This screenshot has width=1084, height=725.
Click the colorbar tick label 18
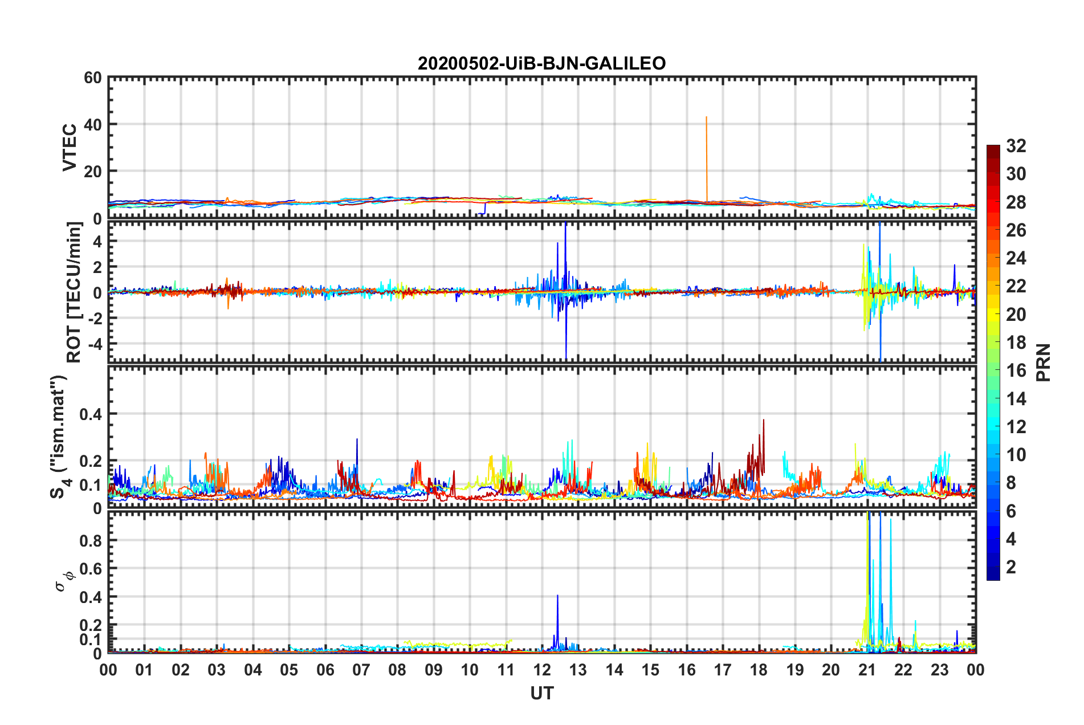[1016, 343]
